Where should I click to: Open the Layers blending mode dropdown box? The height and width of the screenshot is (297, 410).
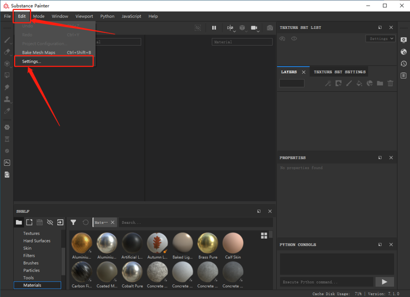coord(292,83)
